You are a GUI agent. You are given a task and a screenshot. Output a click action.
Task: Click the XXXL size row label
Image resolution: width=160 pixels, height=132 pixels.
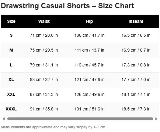click(11, 109)
